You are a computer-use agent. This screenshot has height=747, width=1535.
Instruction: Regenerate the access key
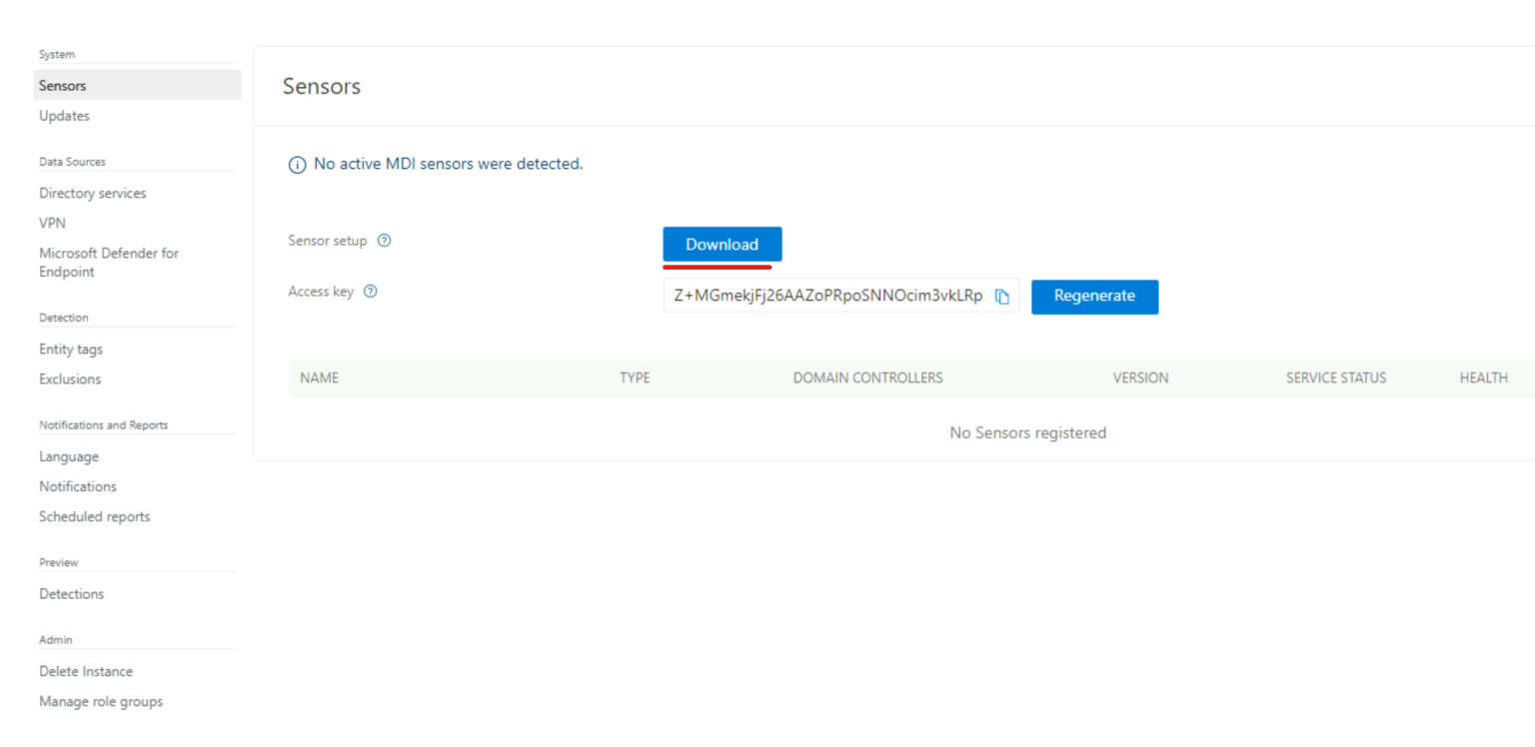click(1094, 297)
